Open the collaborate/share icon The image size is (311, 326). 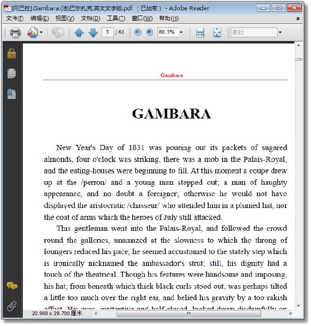[32, 33]
